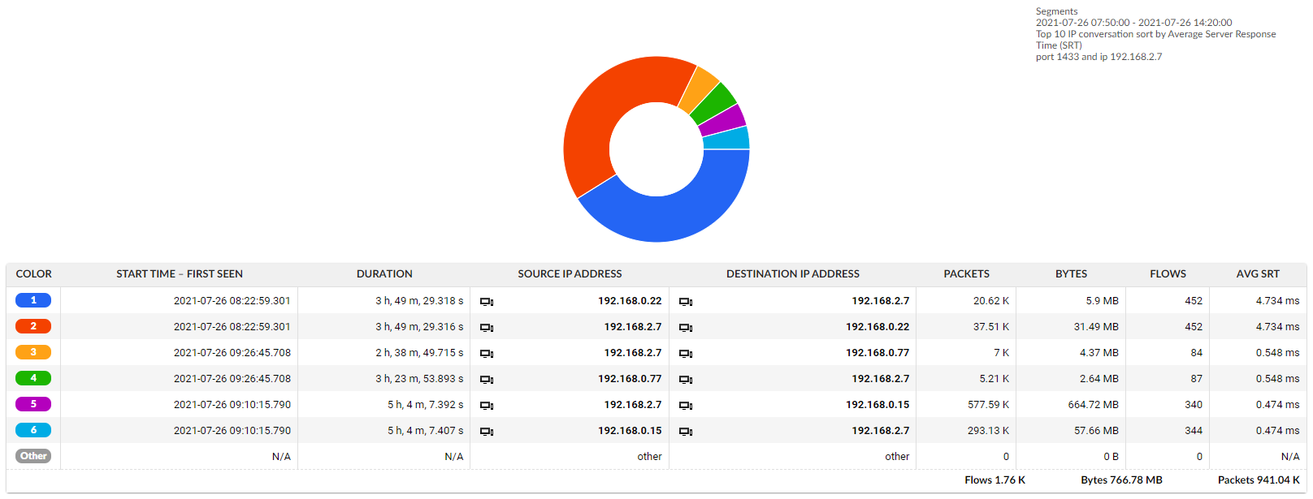
Task: Sort by DURATION column header
Action: pyautogui.click(x=384, y=274)
